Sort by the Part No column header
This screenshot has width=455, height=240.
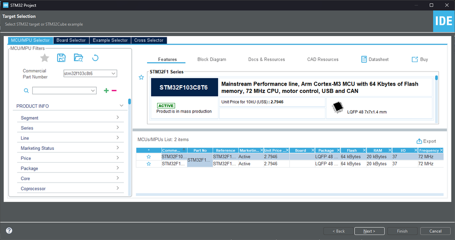click(200, 150)
